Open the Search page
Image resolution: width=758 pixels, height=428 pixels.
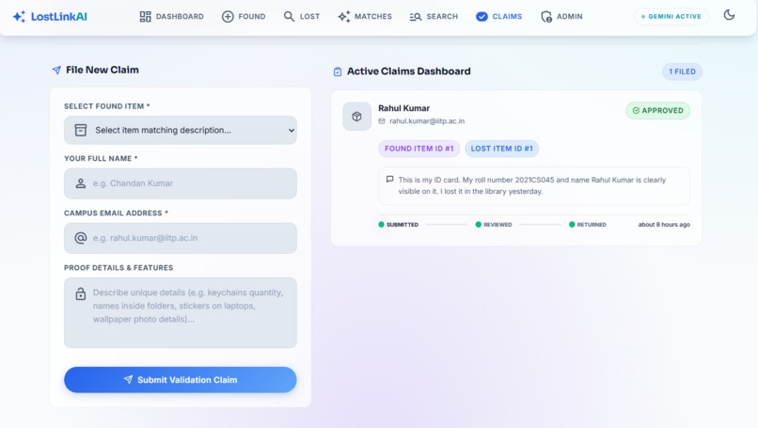(x=434, y=16)
